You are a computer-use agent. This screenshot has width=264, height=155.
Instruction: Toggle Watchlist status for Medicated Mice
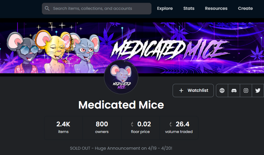193,90
